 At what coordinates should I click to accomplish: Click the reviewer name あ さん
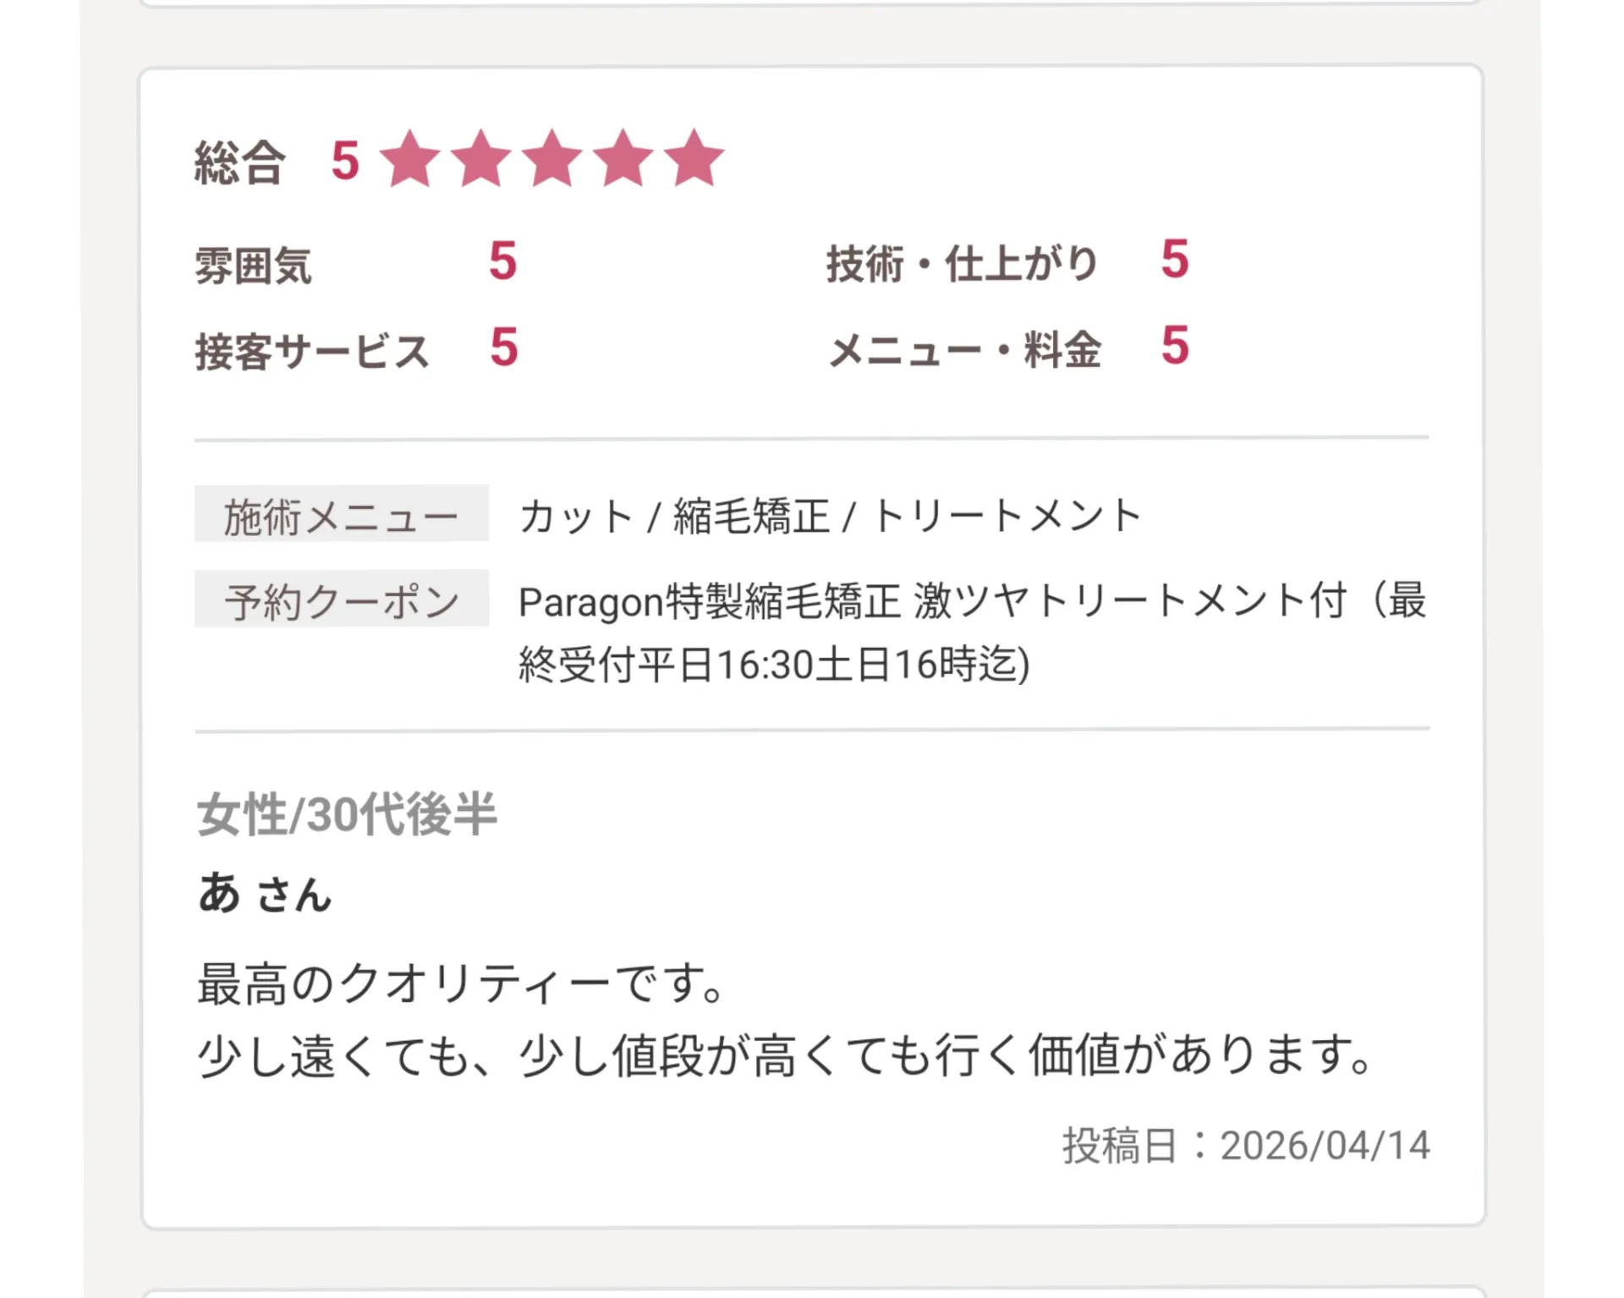[x=264, y=894]
